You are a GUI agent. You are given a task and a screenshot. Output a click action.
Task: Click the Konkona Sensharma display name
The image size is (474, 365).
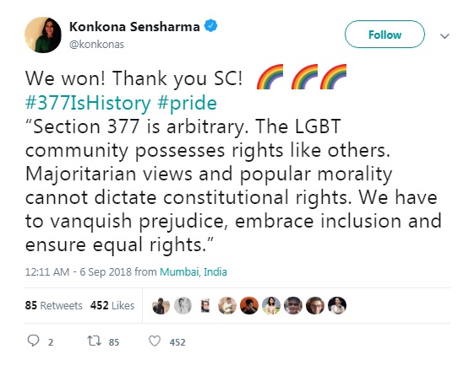(134, 27)
